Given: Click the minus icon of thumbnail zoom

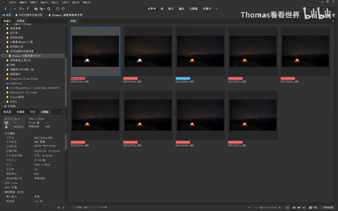Looking at the screenshot, I should pos(249,207).
